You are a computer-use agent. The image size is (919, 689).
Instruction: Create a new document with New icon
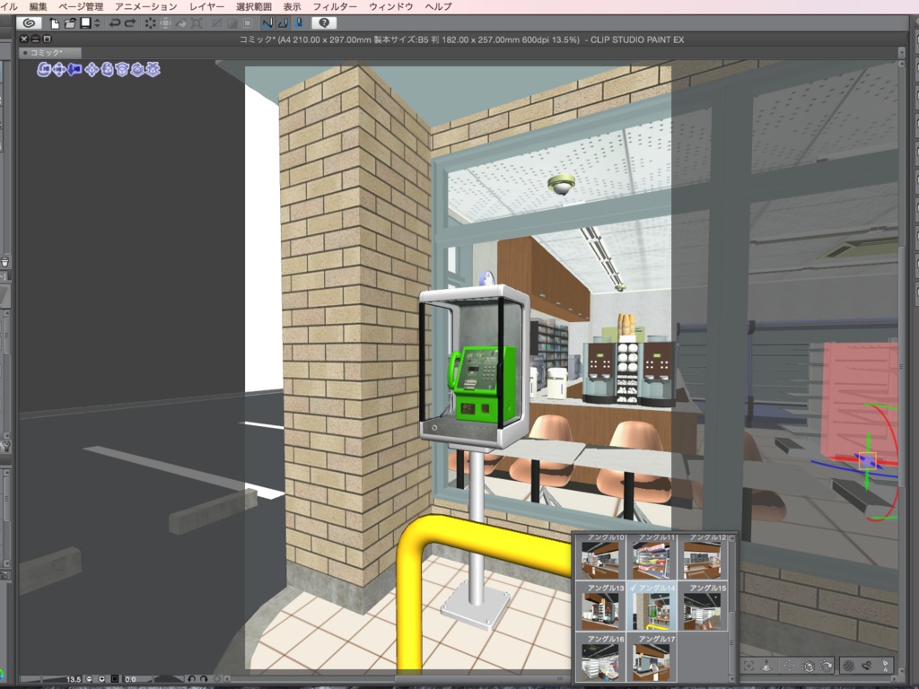coord(55,22)
